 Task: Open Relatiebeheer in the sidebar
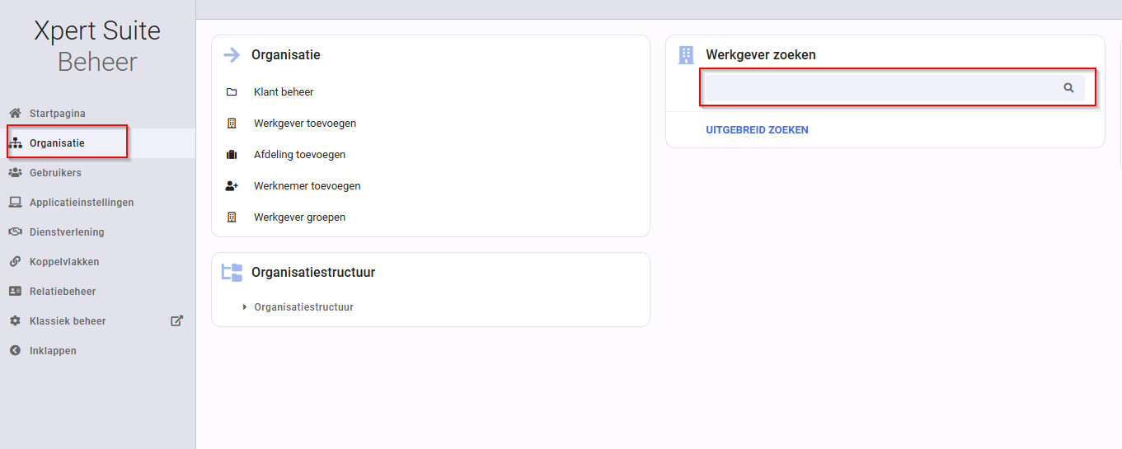pos(97,292)
